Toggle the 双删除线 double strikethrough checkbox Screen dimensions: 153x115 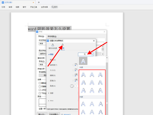pos(40,87)
